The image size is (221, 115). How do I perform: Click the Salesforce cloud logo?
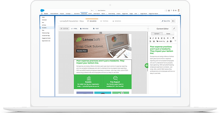coord(42,11)
